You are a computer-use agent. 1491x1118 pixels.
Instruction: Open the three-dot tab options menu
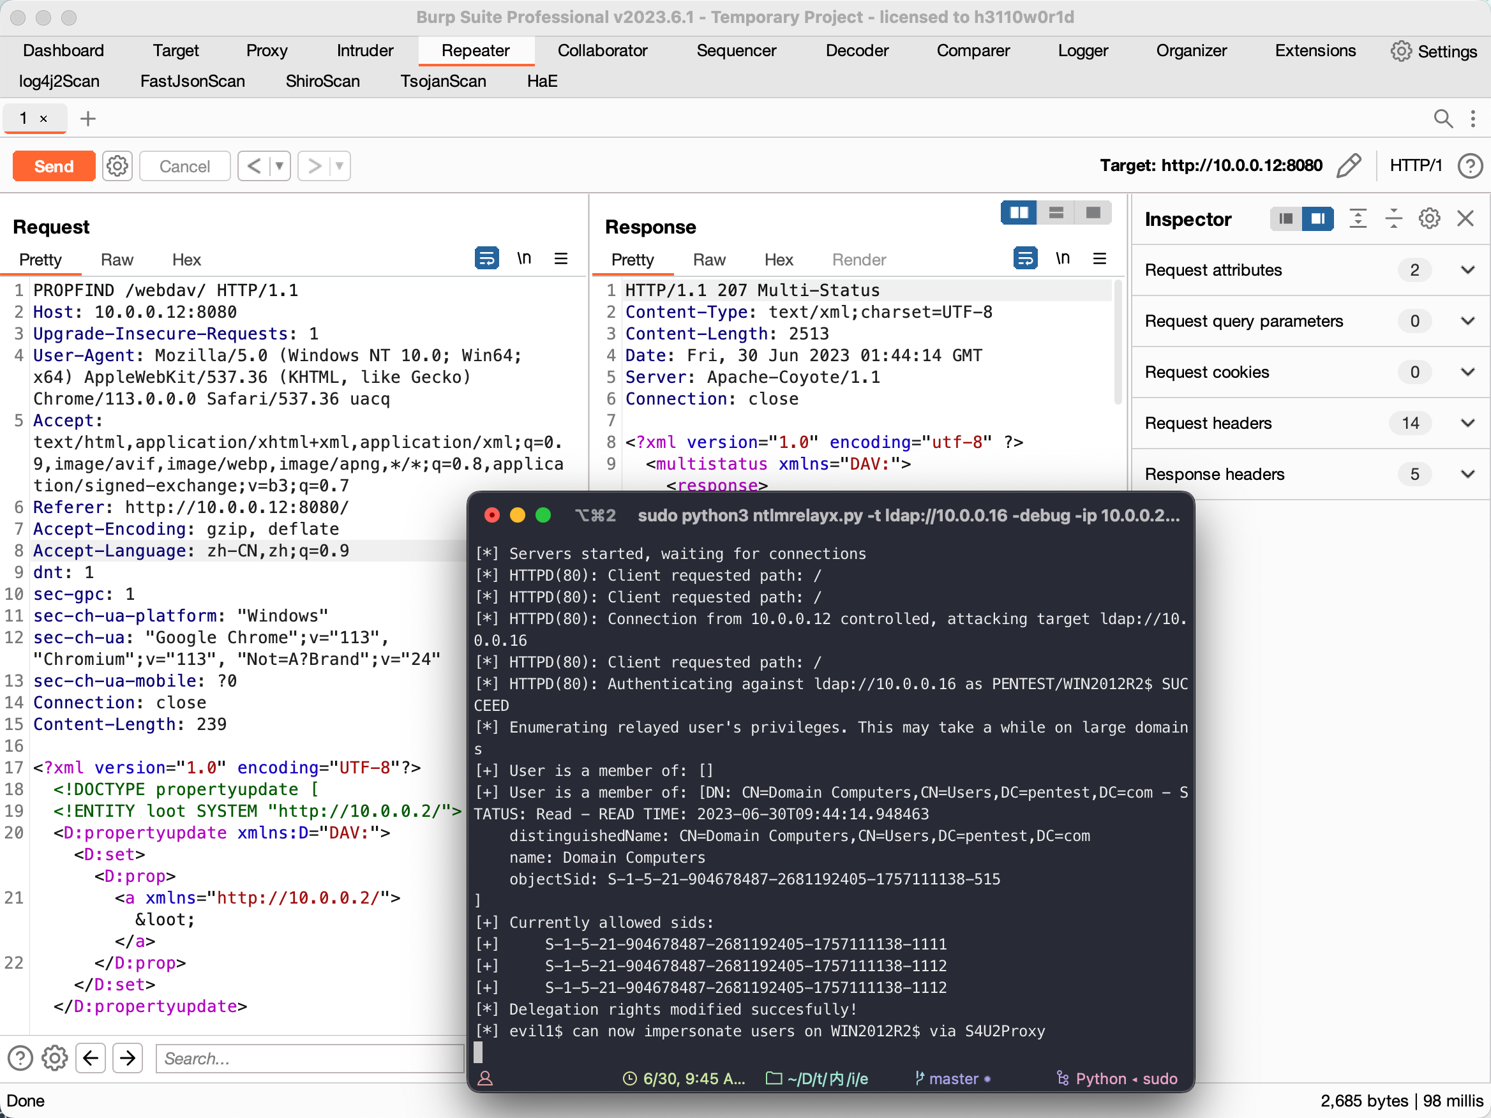(x=1474, y=119)
